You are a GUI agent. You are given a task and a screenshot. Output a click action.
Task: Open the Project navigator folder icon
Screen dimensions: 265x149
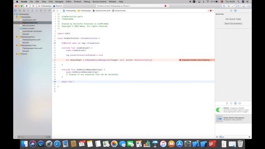point(15,11)
